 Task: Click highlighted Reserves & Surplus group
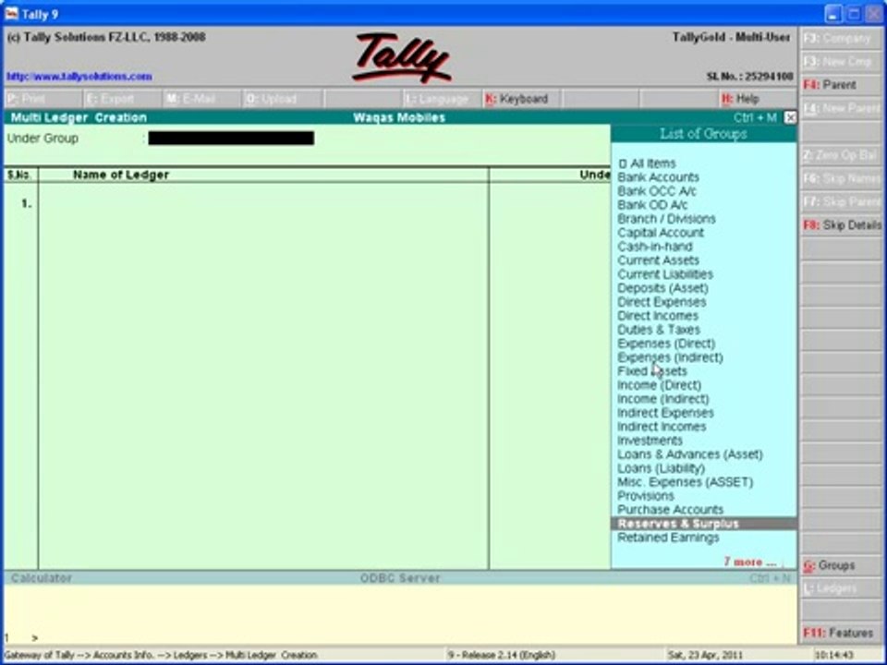704,524
